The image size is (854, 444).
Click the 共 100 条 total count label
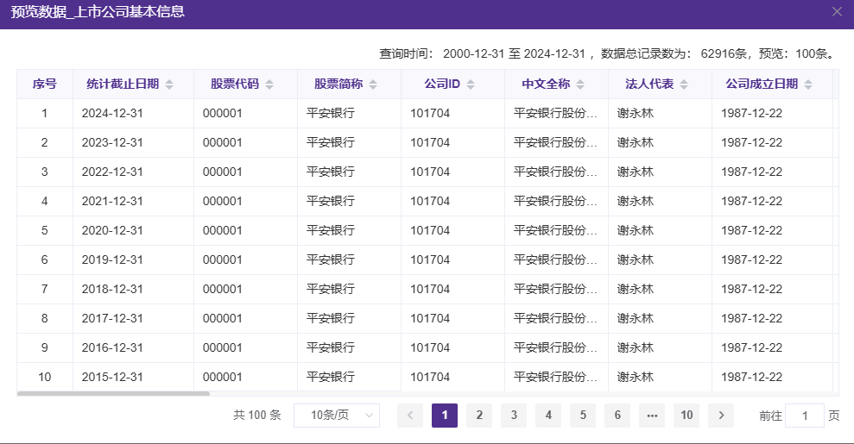point(257,416)
